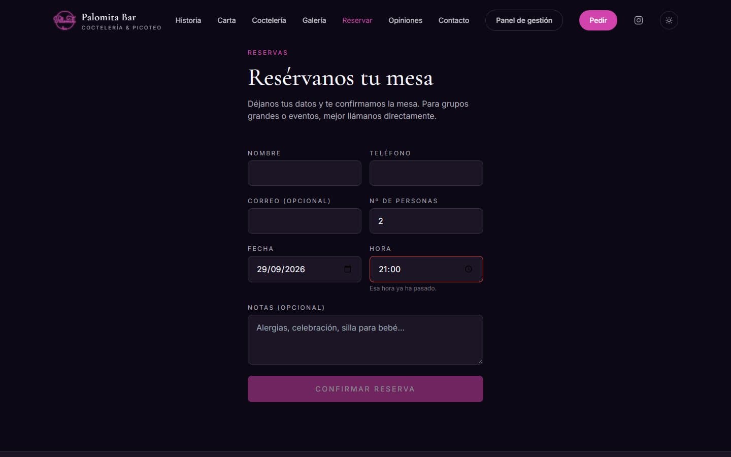Click the Palomita Bar logo icon
This screenshot has height=457, width=731.
(64, 20)
